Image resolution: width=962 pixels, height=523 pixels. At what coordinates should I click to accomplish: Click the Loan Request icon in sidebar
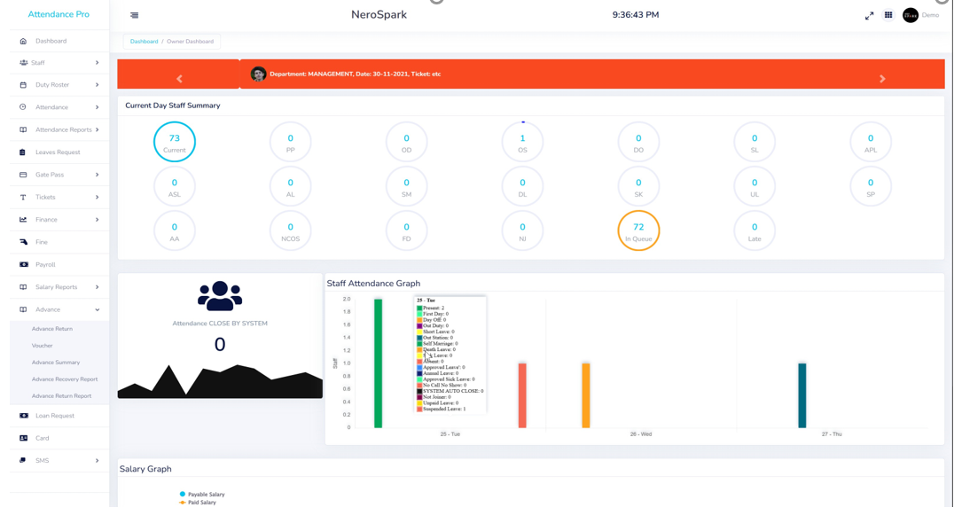point(24,416)
